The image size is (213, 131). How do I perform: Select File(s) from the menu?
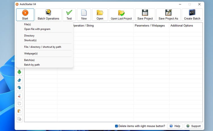point(45,24)
